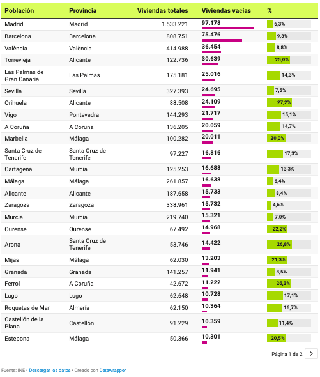
Task: Select the Madrid 6,3% percentage bar
Action: 289,24
